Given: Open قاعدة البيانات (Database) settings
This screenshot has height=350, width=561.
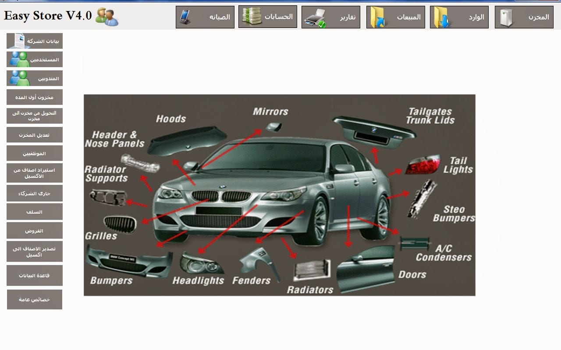Looking at the screenshot, I should pos(35,276).
